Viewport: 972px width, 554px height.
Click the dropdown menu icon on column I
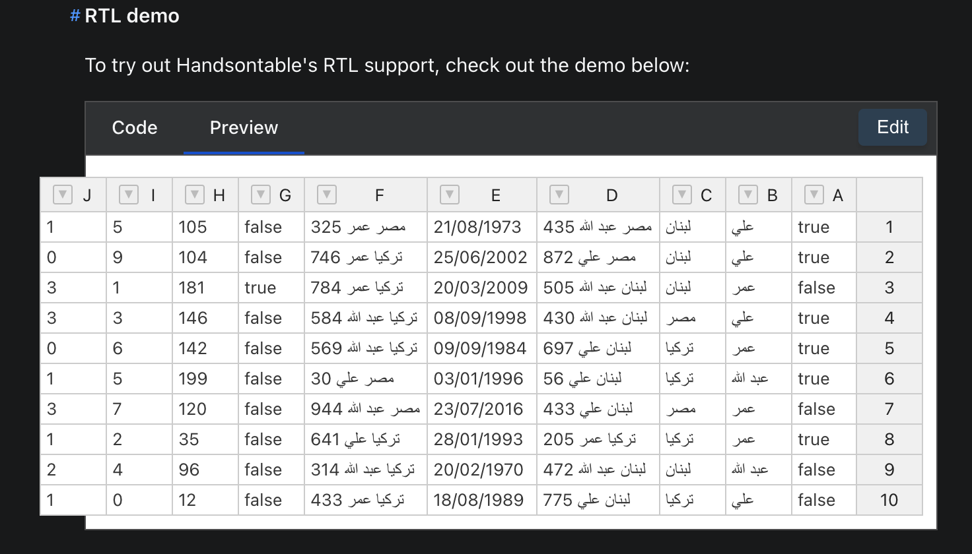(x=128, y=195)
